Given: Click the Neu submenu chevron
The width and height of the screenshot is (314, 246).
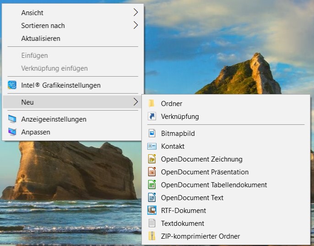Looking at the screenshot, I should (136, 102).
